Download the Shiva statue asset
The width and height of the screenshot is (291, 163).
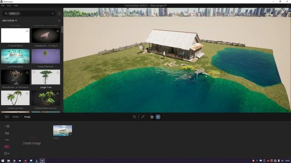27,72
